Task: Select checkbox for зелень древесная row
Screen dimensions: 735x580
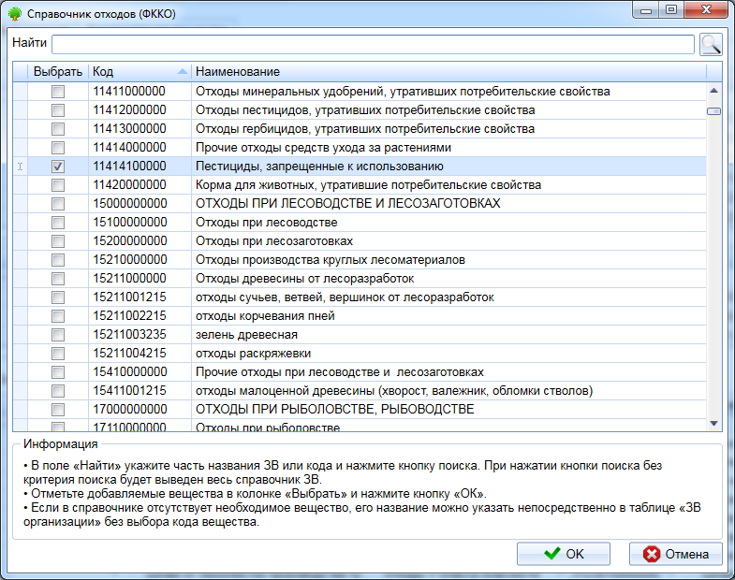Action: coord(58,335)
